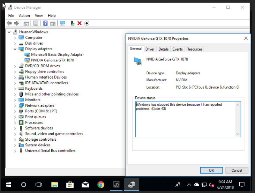
Task: Expand the Floppy drive controllers node
Action: click(15, 72)
